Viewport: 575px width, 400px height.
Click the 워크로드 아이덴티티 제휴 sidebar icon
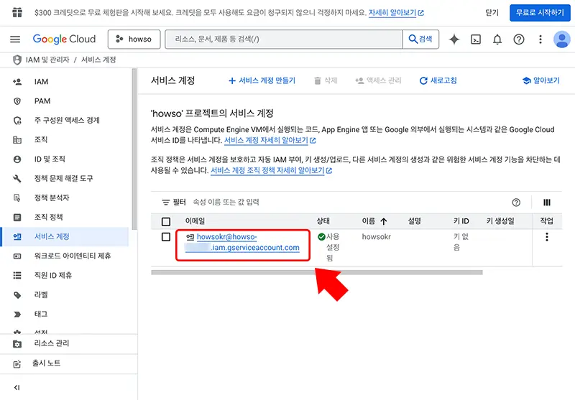click(17, 256)
